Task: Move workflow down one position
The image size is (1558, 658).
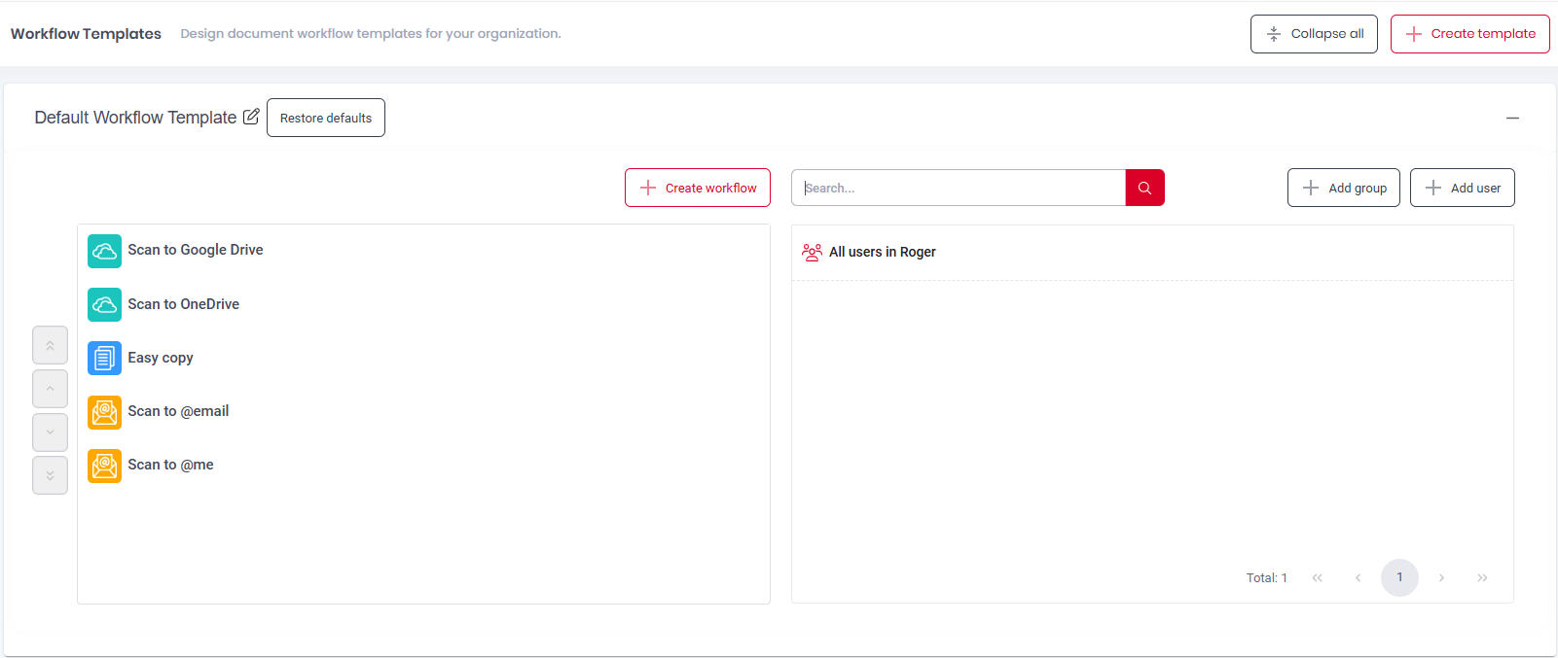Action: [x=50, y=433]
